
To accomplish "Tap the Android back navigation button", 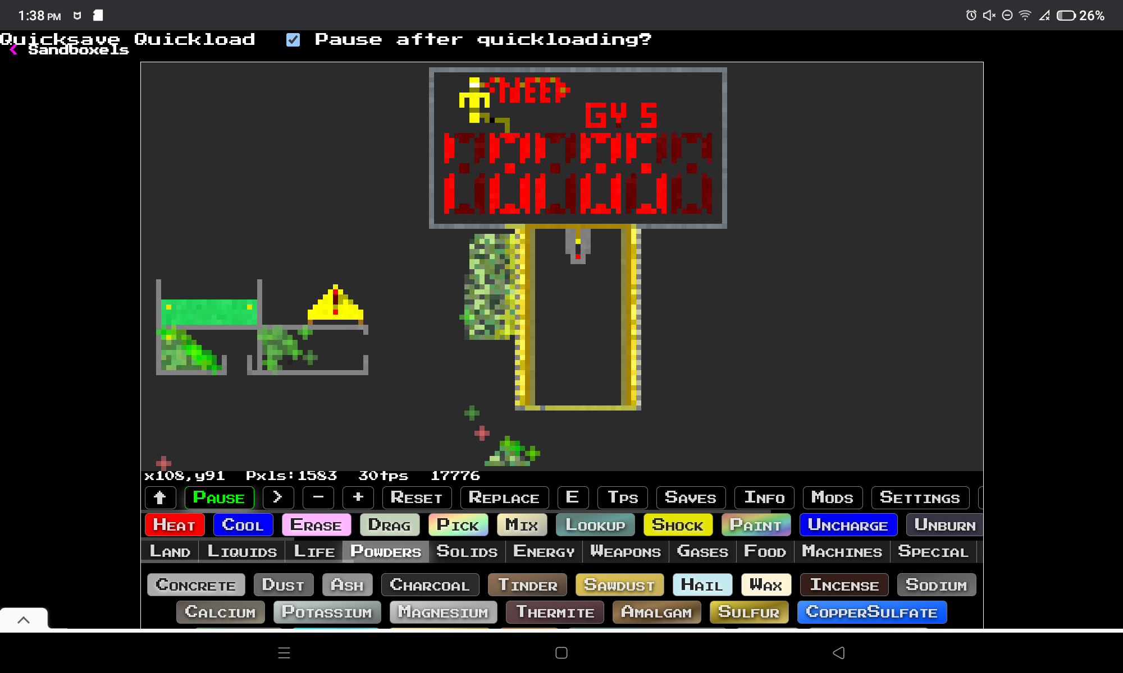I will pyautogui.click(x=838, y=653).
